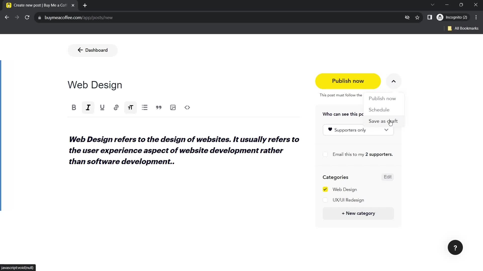Click the Hyperlink insert icon
The image size is (483, 271).
point(116,108)
